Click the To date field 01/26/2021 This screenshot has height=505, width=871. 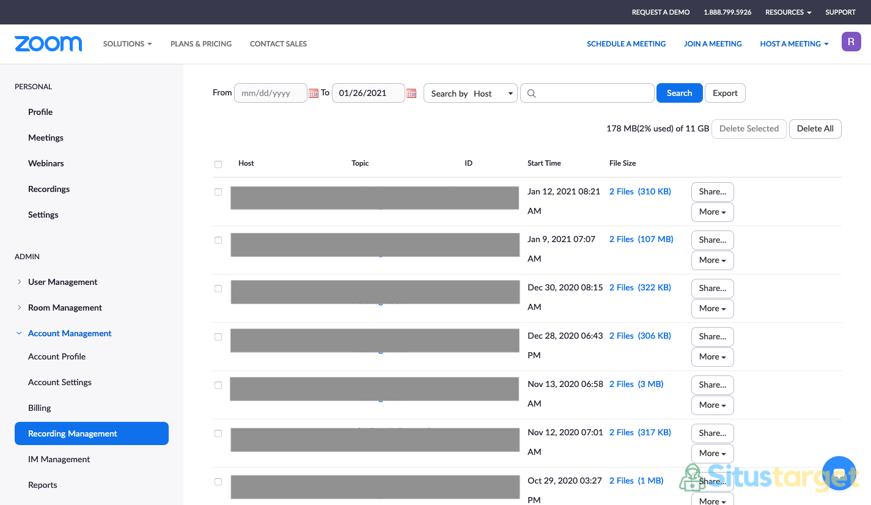pos(369,93)
